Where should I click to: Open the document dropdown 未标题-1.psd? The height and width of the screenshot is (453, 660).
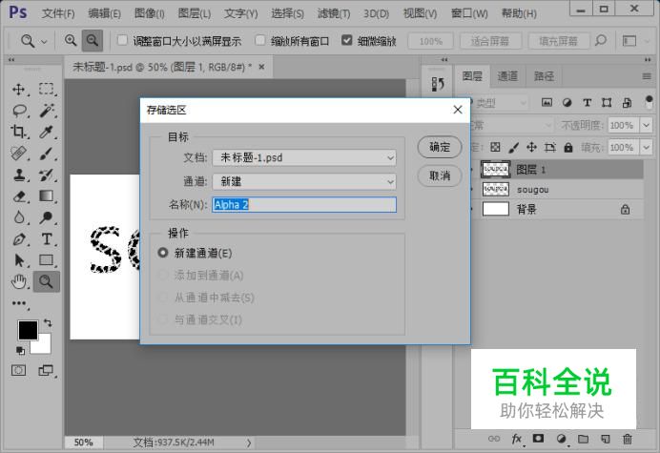[x=304, y=158]
